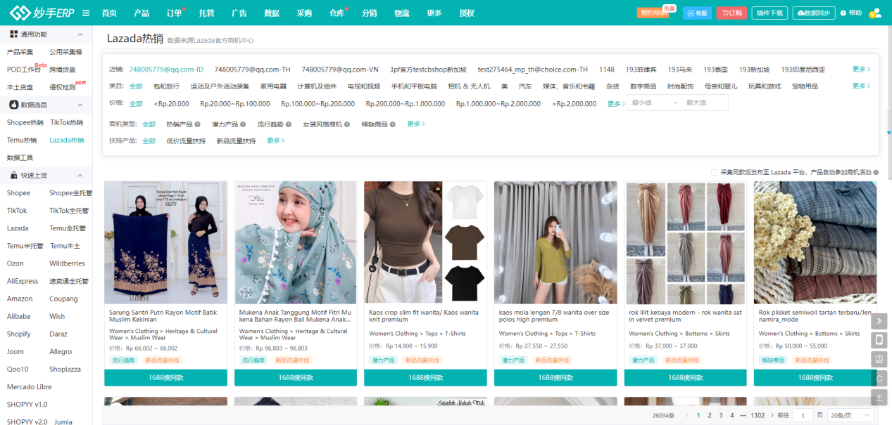The height and width of the screenshot is (425, 892).
Task: Open the 仓库 top menu
Action: (x=337, y=13)
